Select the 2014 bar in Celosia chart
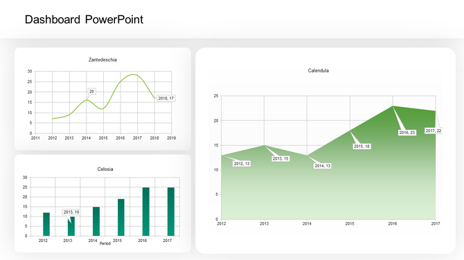 tap(96, 221)
